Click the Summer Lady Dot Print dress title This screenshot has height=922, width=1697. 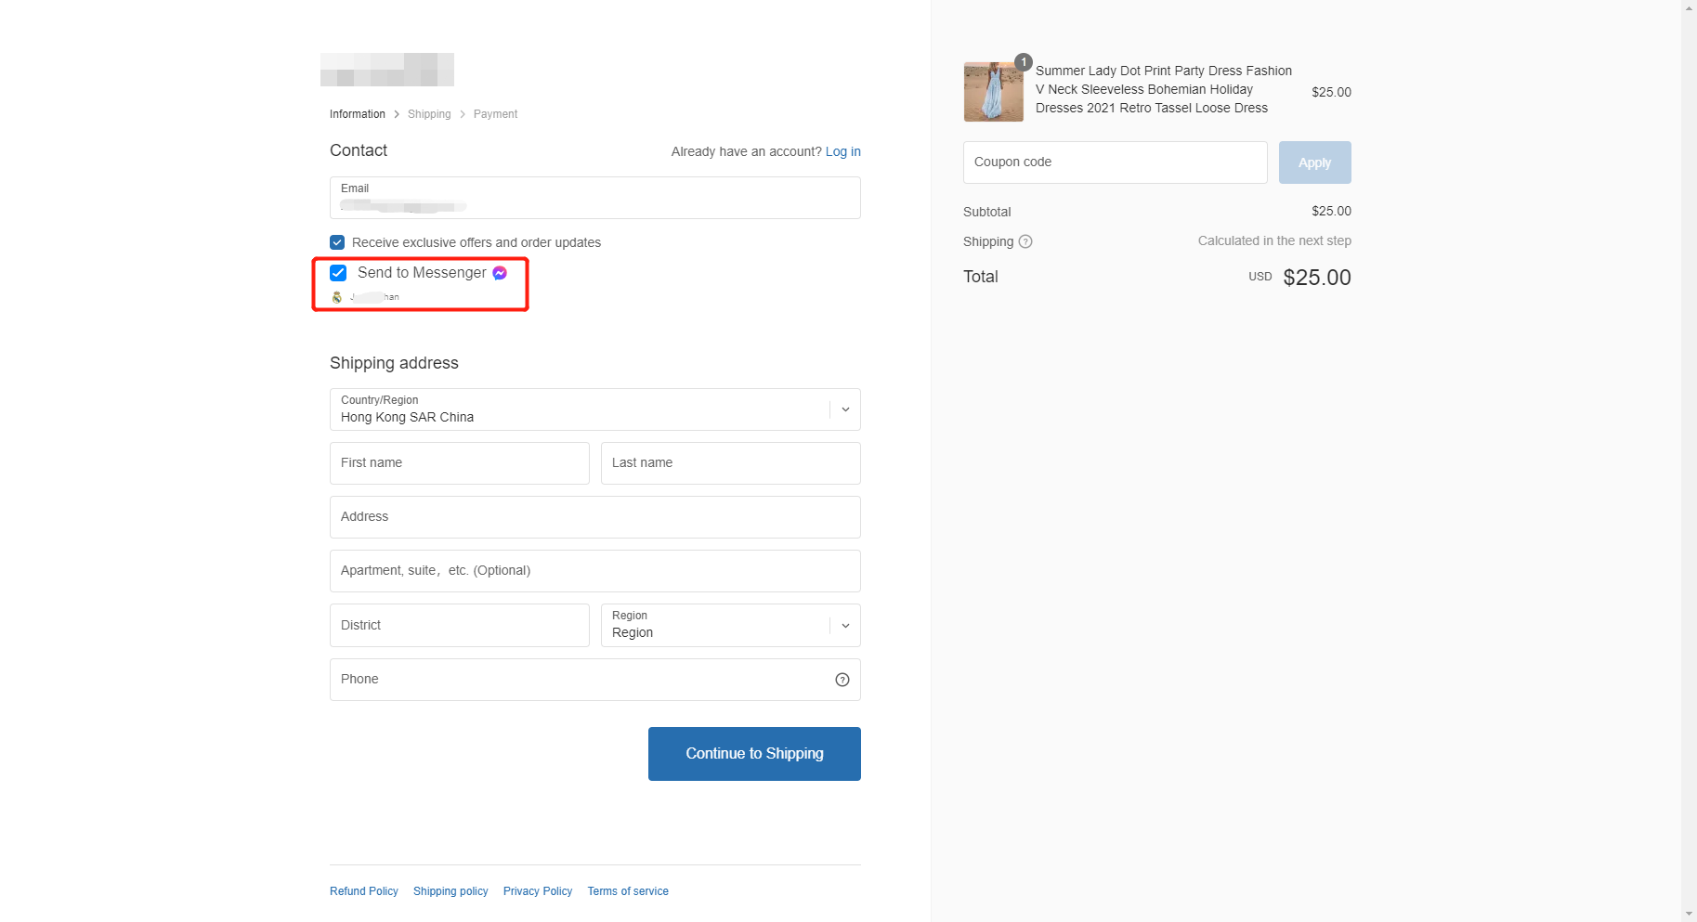1164,89
